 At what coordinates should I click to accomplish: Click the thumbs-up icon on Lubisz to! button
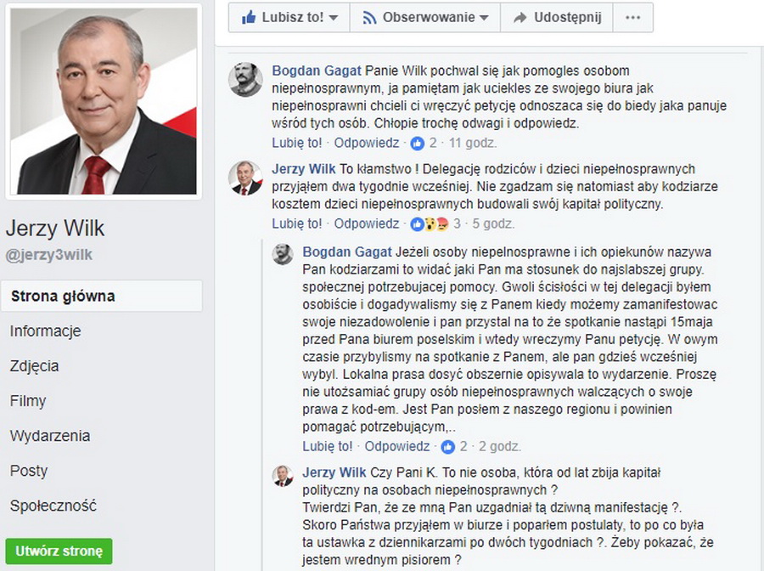coord(249,18)
